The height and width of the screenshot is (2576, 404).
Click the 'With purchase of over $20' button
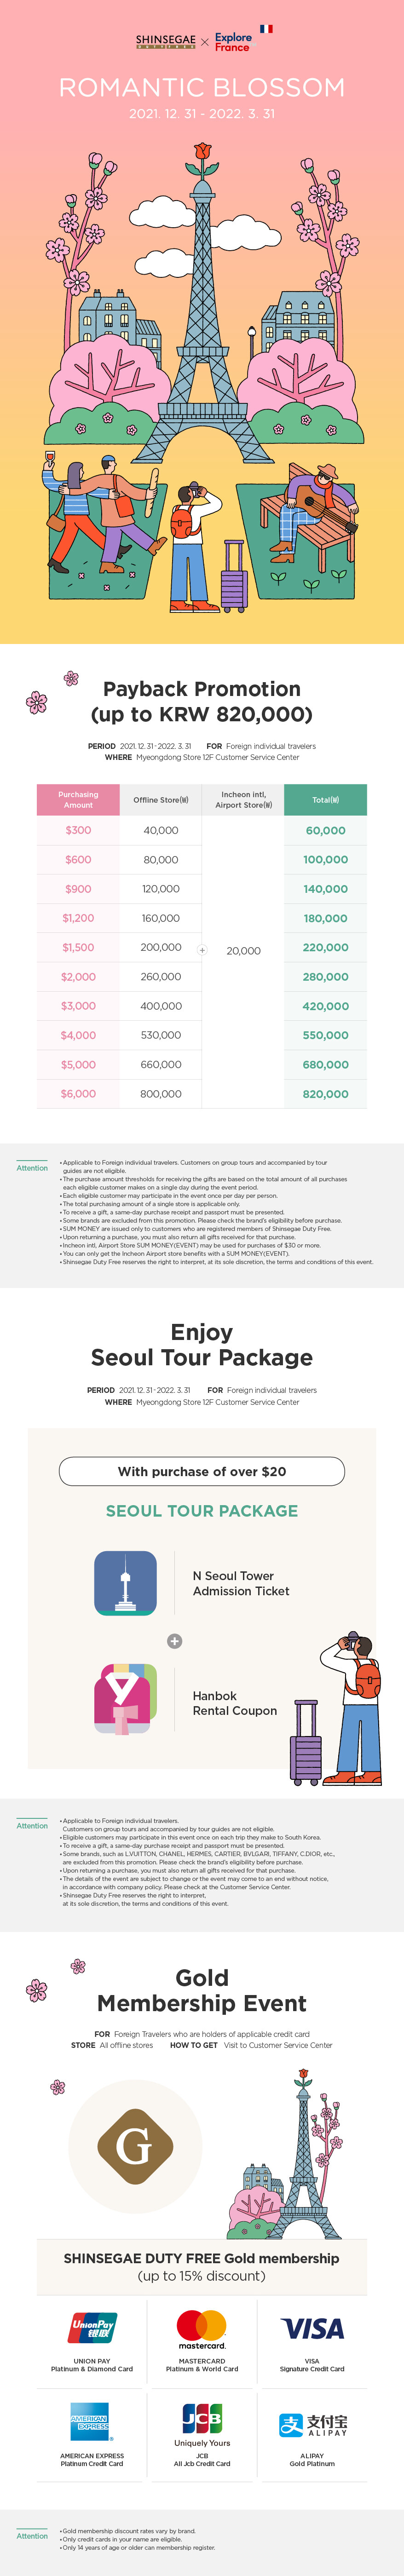pyautogui.click(x=202, y=1471)
